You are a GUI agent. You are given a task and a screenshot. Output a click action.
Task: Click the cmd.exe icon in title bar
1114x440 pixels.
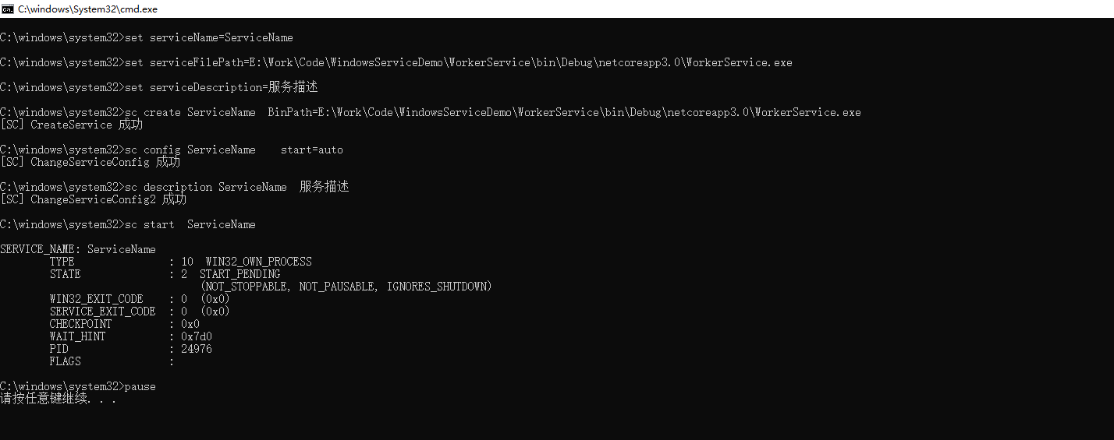[8, 9]
